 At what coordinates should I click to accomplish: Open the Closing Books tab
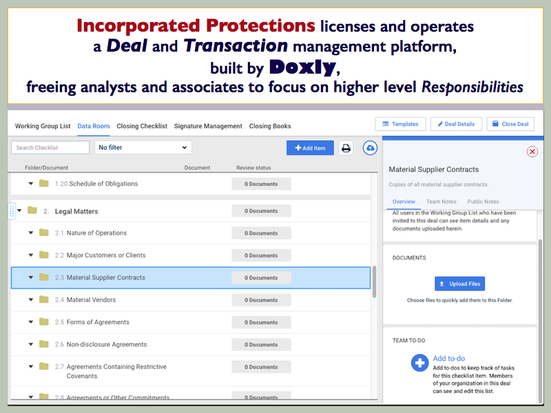point(270,126)
